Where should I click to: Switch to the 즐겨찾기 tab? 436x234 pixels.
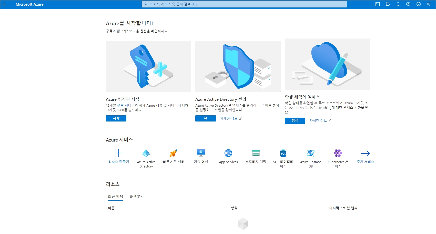click(137, 196)
